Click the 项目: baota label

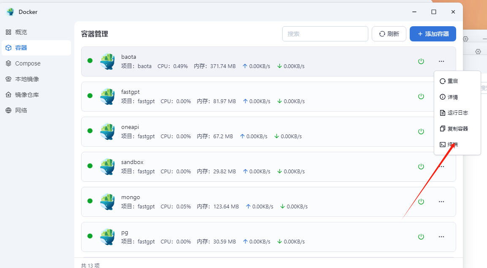coord(136,66)
